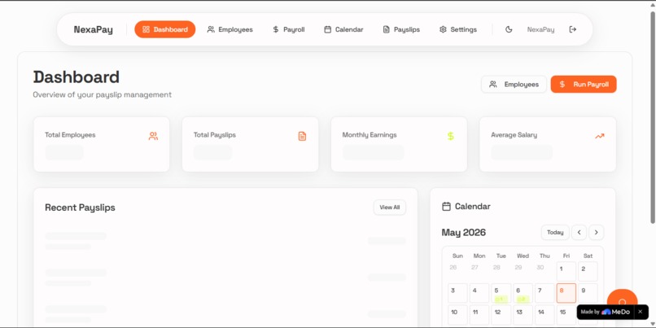This screenshot has width=656, height=328.
Task: Select May 5 with event badge
Action: 501,293
